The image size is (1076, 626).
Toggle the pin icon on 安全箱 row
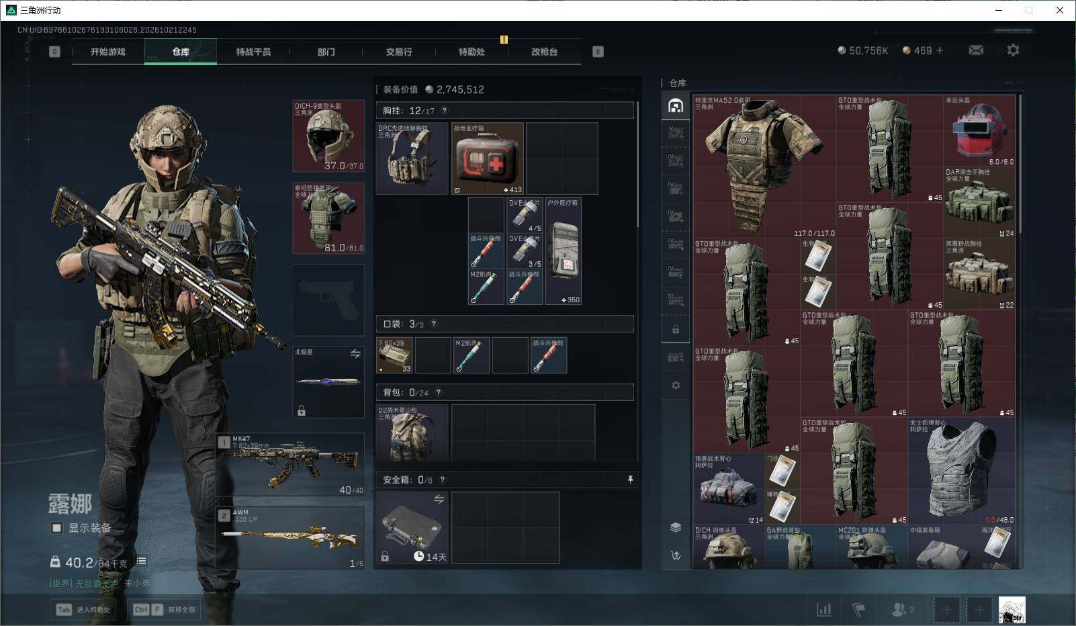(x=630, y=480)
